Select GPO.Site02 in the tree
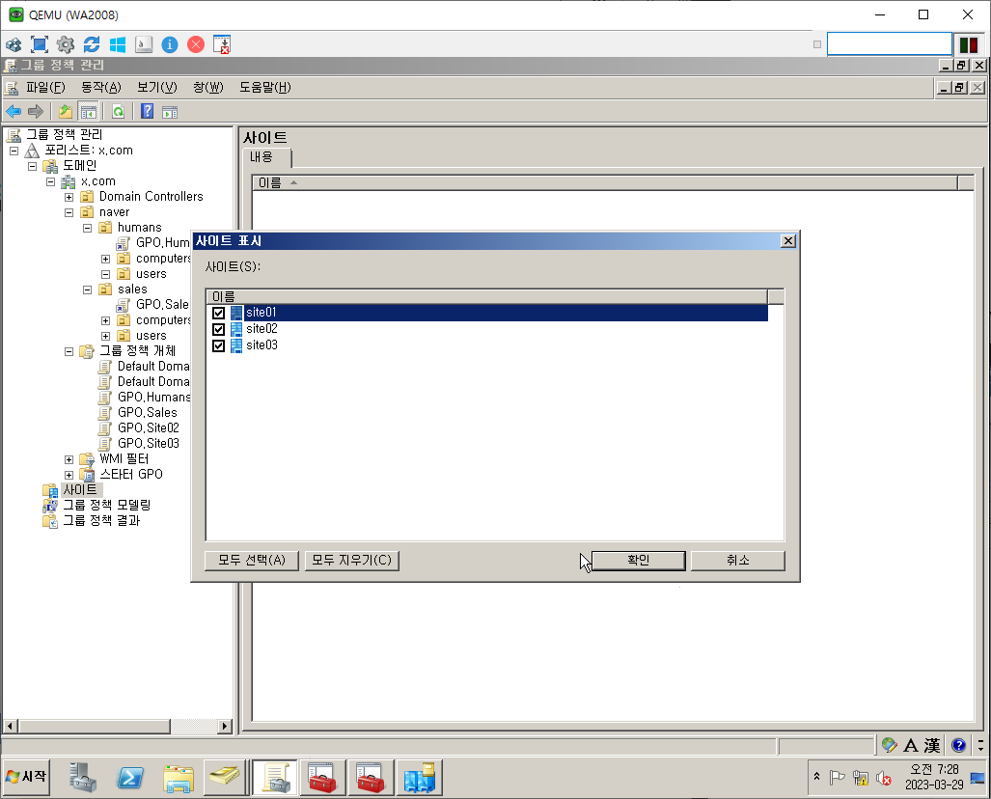This screenshot has height=799, width=991. [x=148, y=427]
